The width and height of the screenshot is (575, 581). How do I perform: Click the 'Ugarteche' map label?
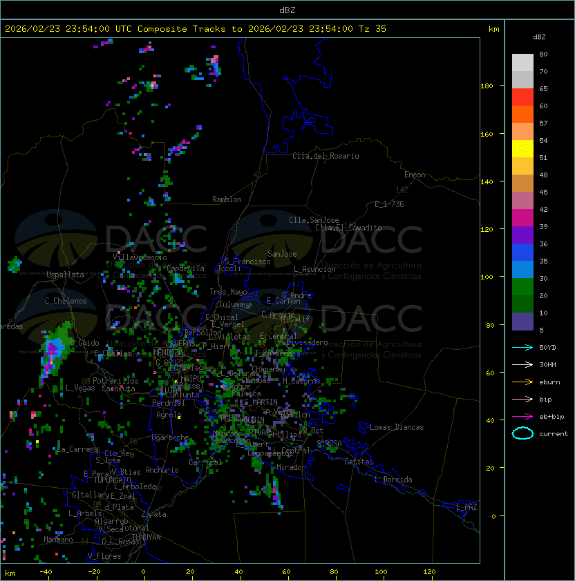pyautogui.click(x=171, y=437)
